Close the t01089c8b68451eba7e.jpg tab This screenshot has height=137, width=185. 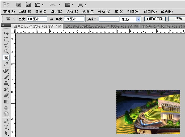coord(136,26)
